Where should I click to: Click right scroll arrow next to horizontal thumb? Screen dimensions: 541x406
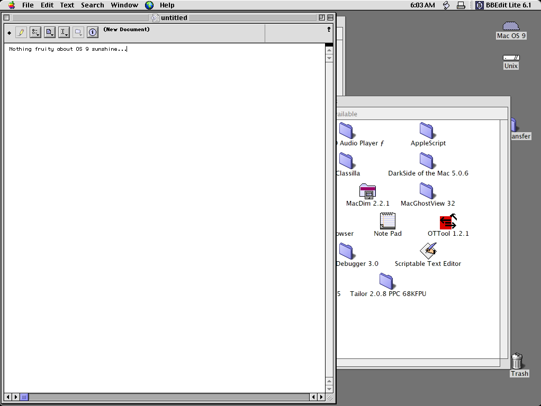click(x=16, y=397)
